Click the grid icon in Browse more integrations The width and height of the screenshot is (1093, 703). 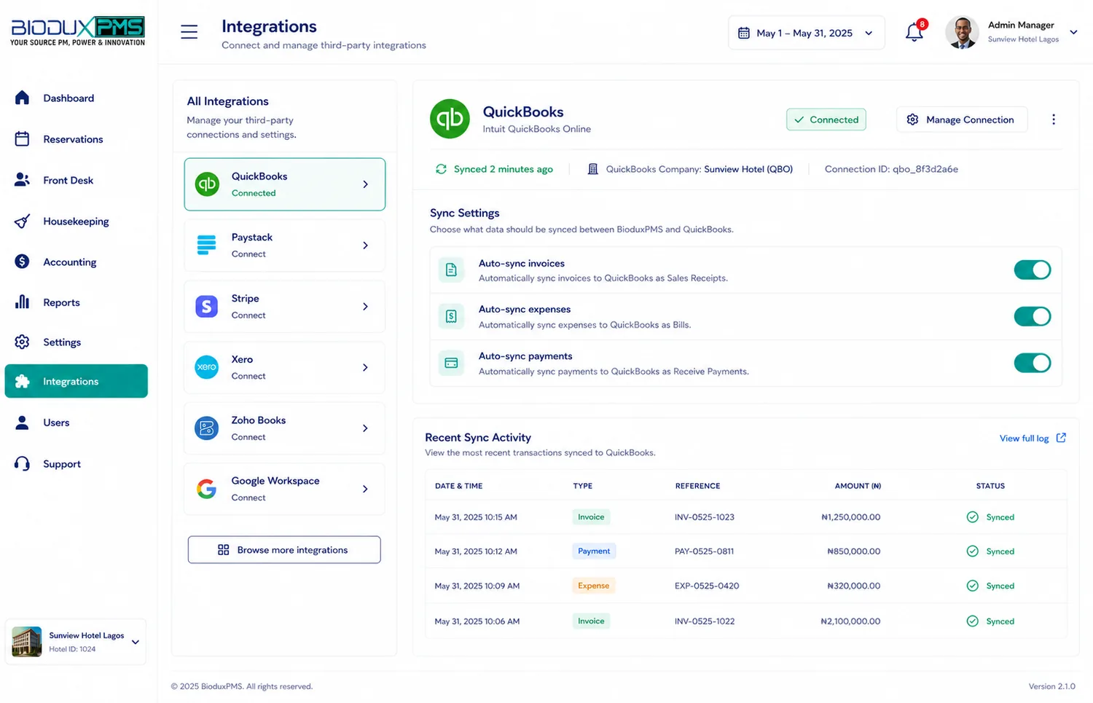[224, 550]
